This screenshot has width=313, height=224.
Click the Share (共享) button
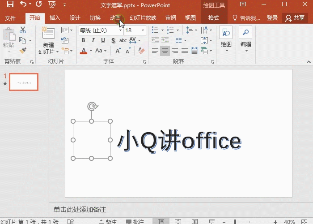pos(295,18)
